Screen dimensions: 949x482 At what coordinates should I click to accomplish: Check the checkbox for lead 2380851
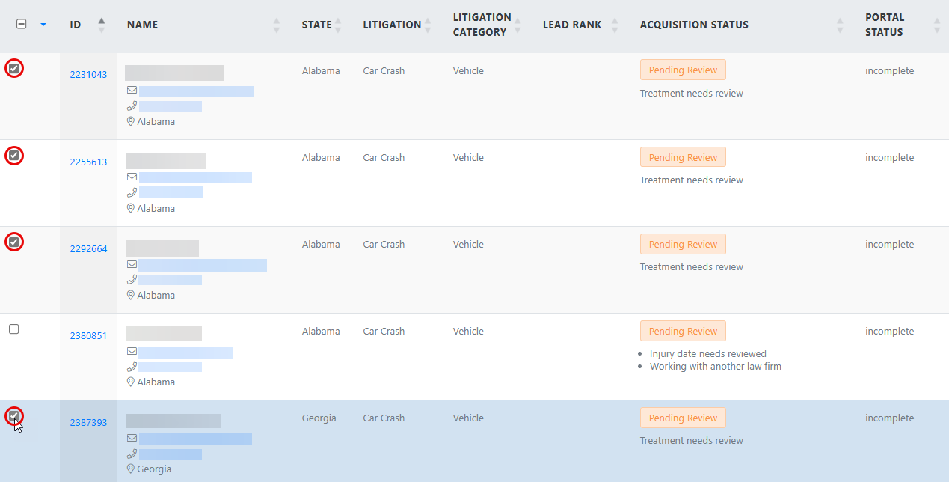14,329
